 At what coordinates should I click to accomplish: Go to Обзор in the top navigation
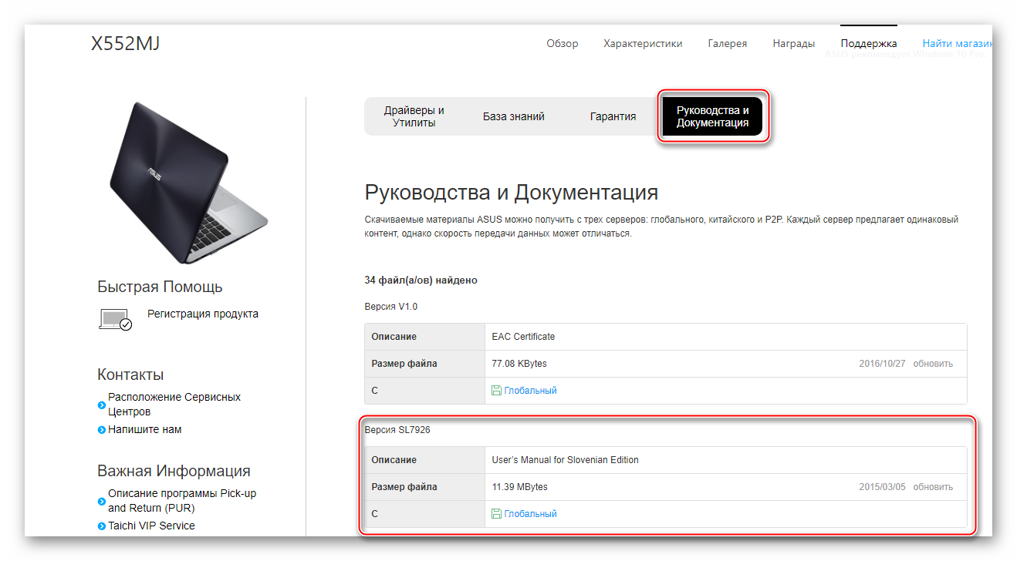coord(562,43)
